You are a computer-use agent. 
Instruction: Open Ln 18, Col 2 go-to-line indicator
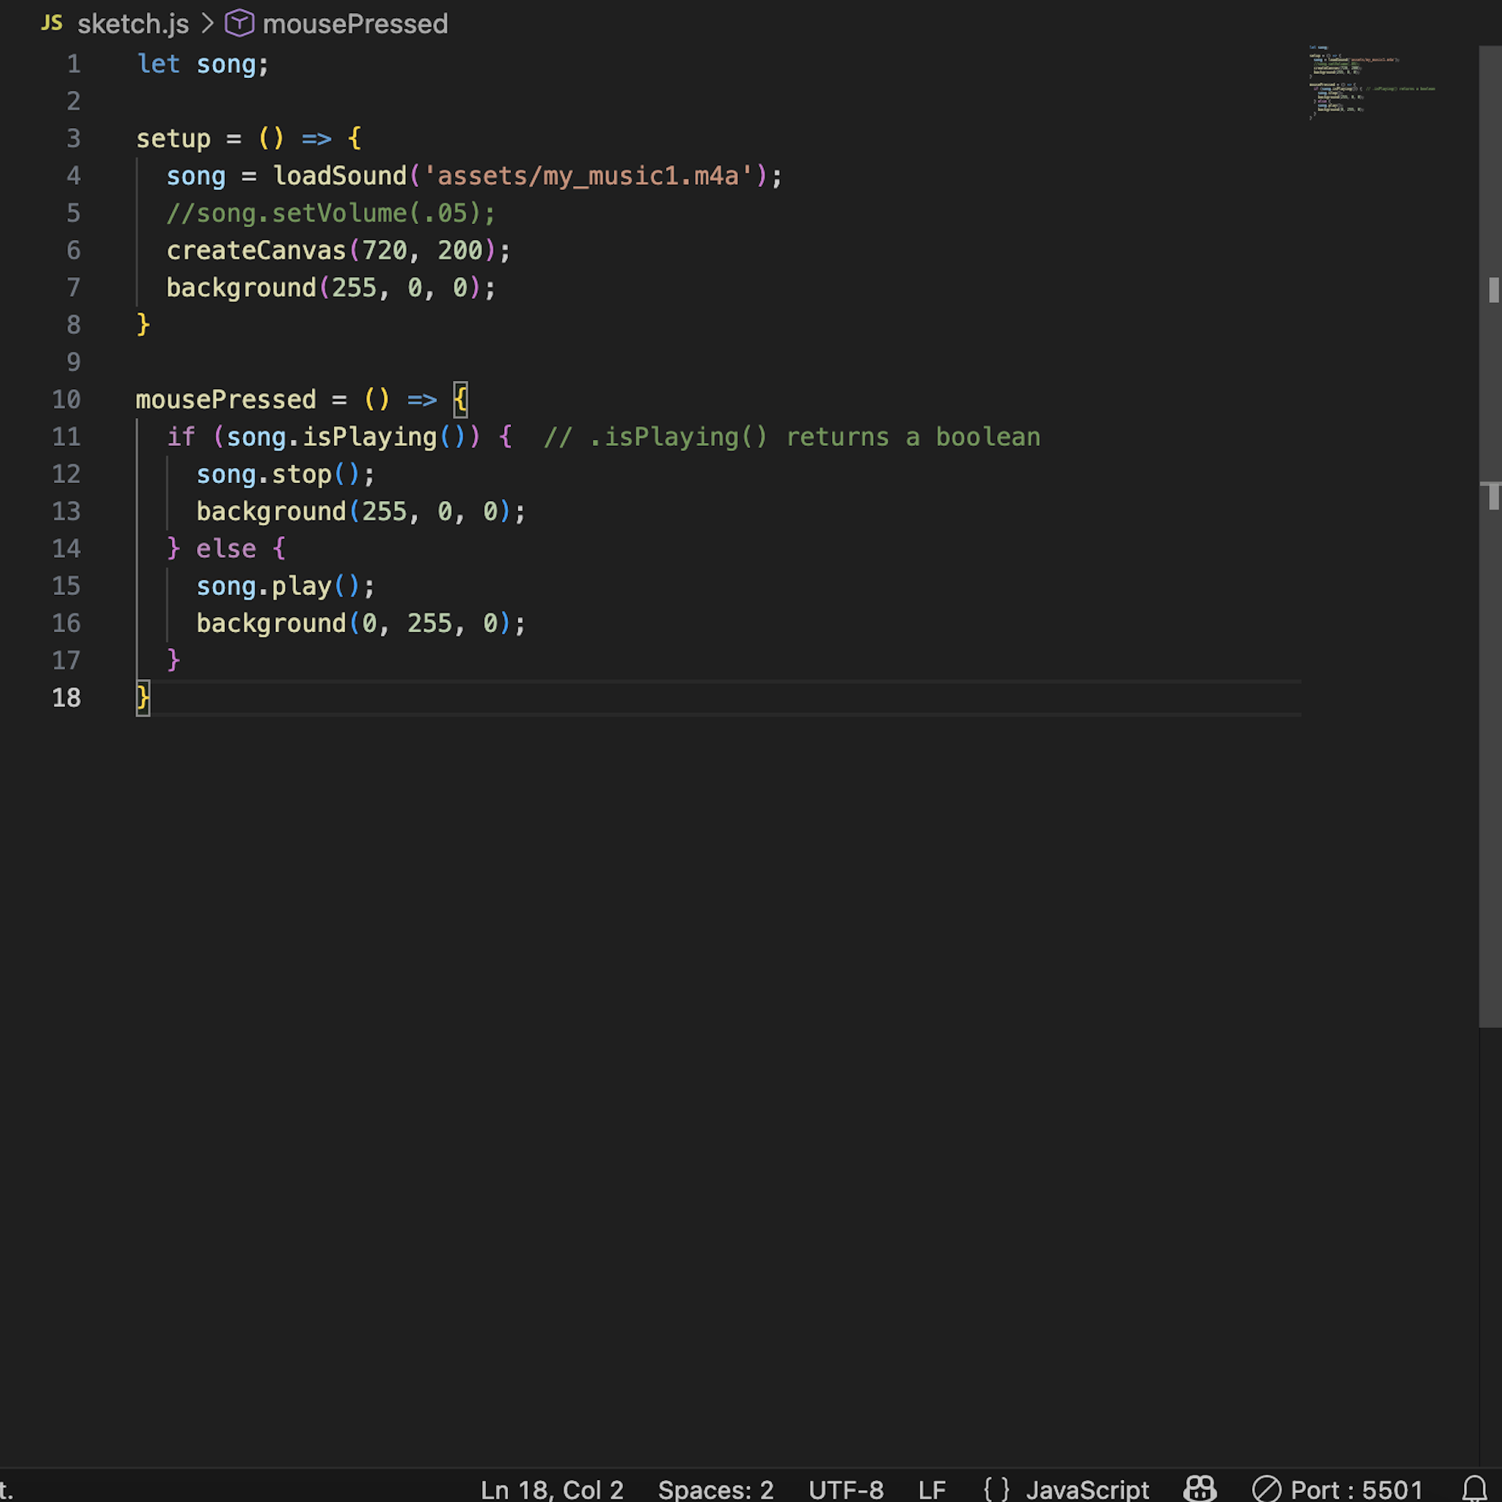pos(552,1490)
